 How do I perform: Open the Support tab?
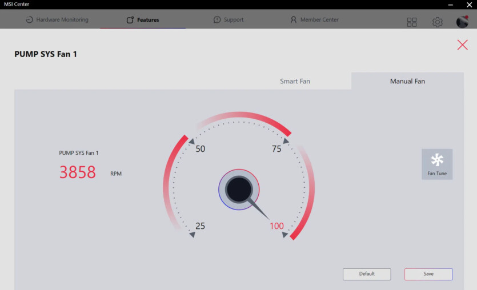pos(229,20)
